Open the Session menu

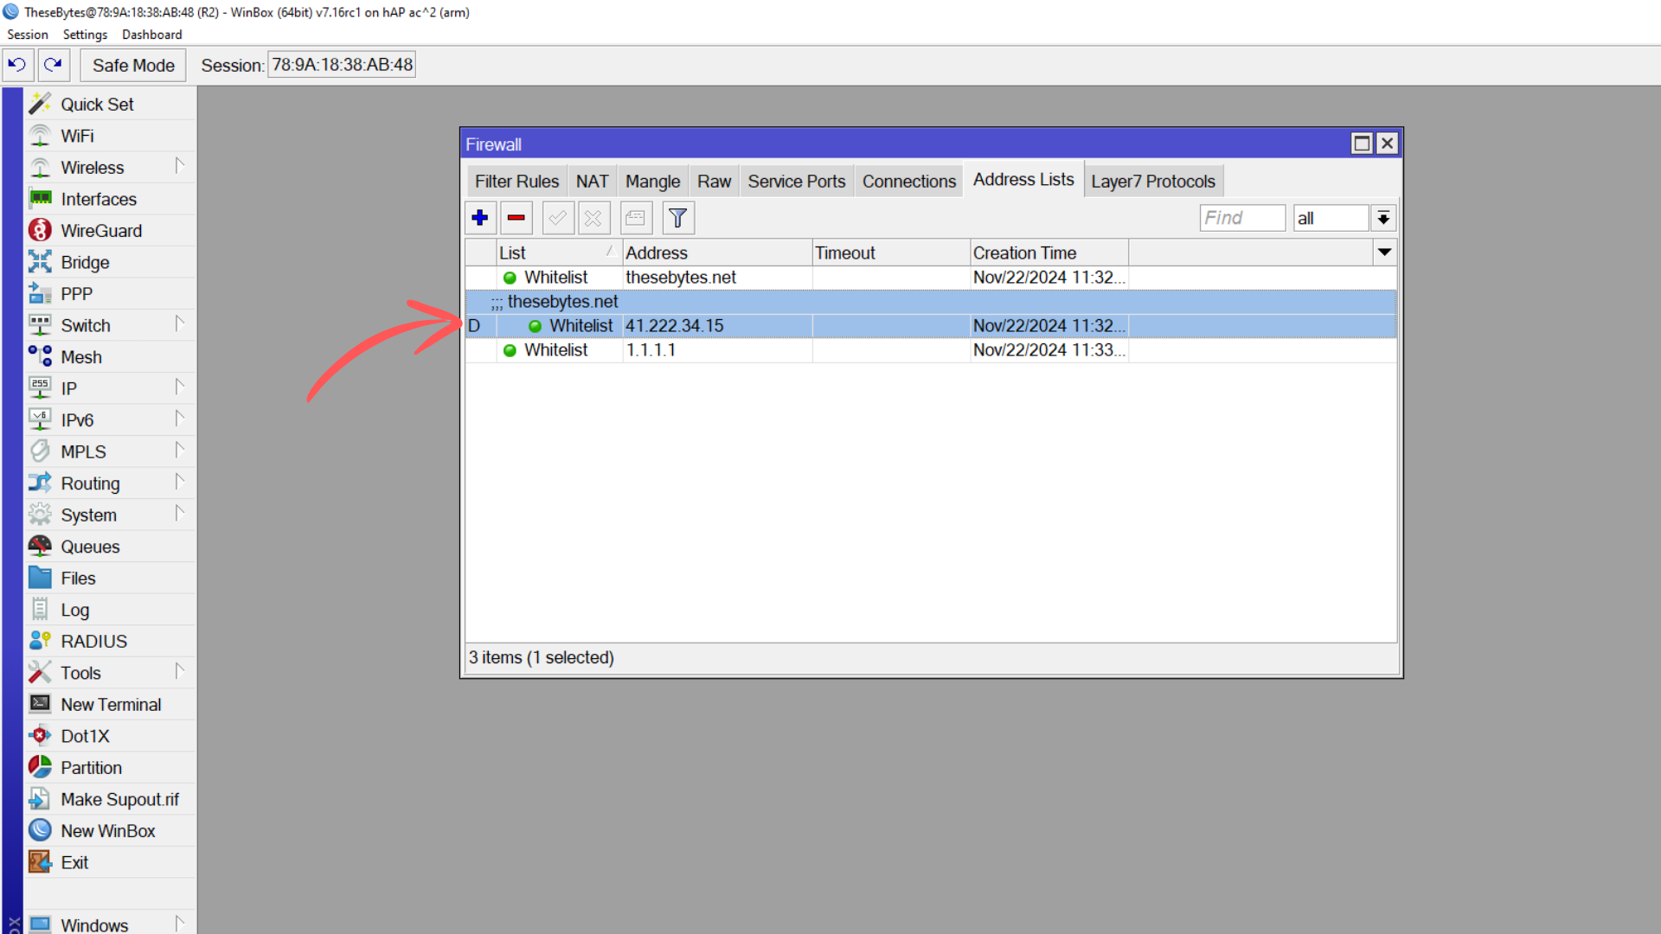tap(27, 35)
